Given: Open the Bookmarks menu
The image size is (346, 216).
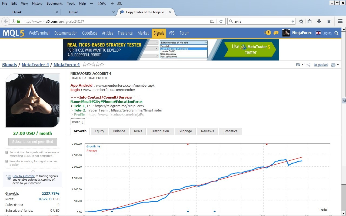Looking at the screenshot, I should (55, 4).
